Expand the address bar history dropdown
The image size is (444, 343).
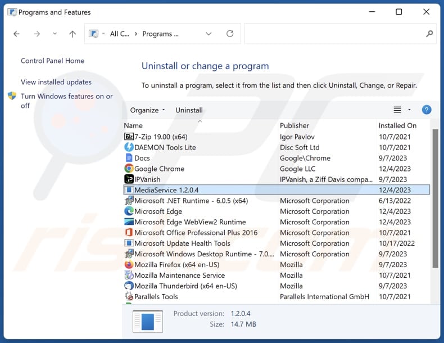tap(209, 34)
